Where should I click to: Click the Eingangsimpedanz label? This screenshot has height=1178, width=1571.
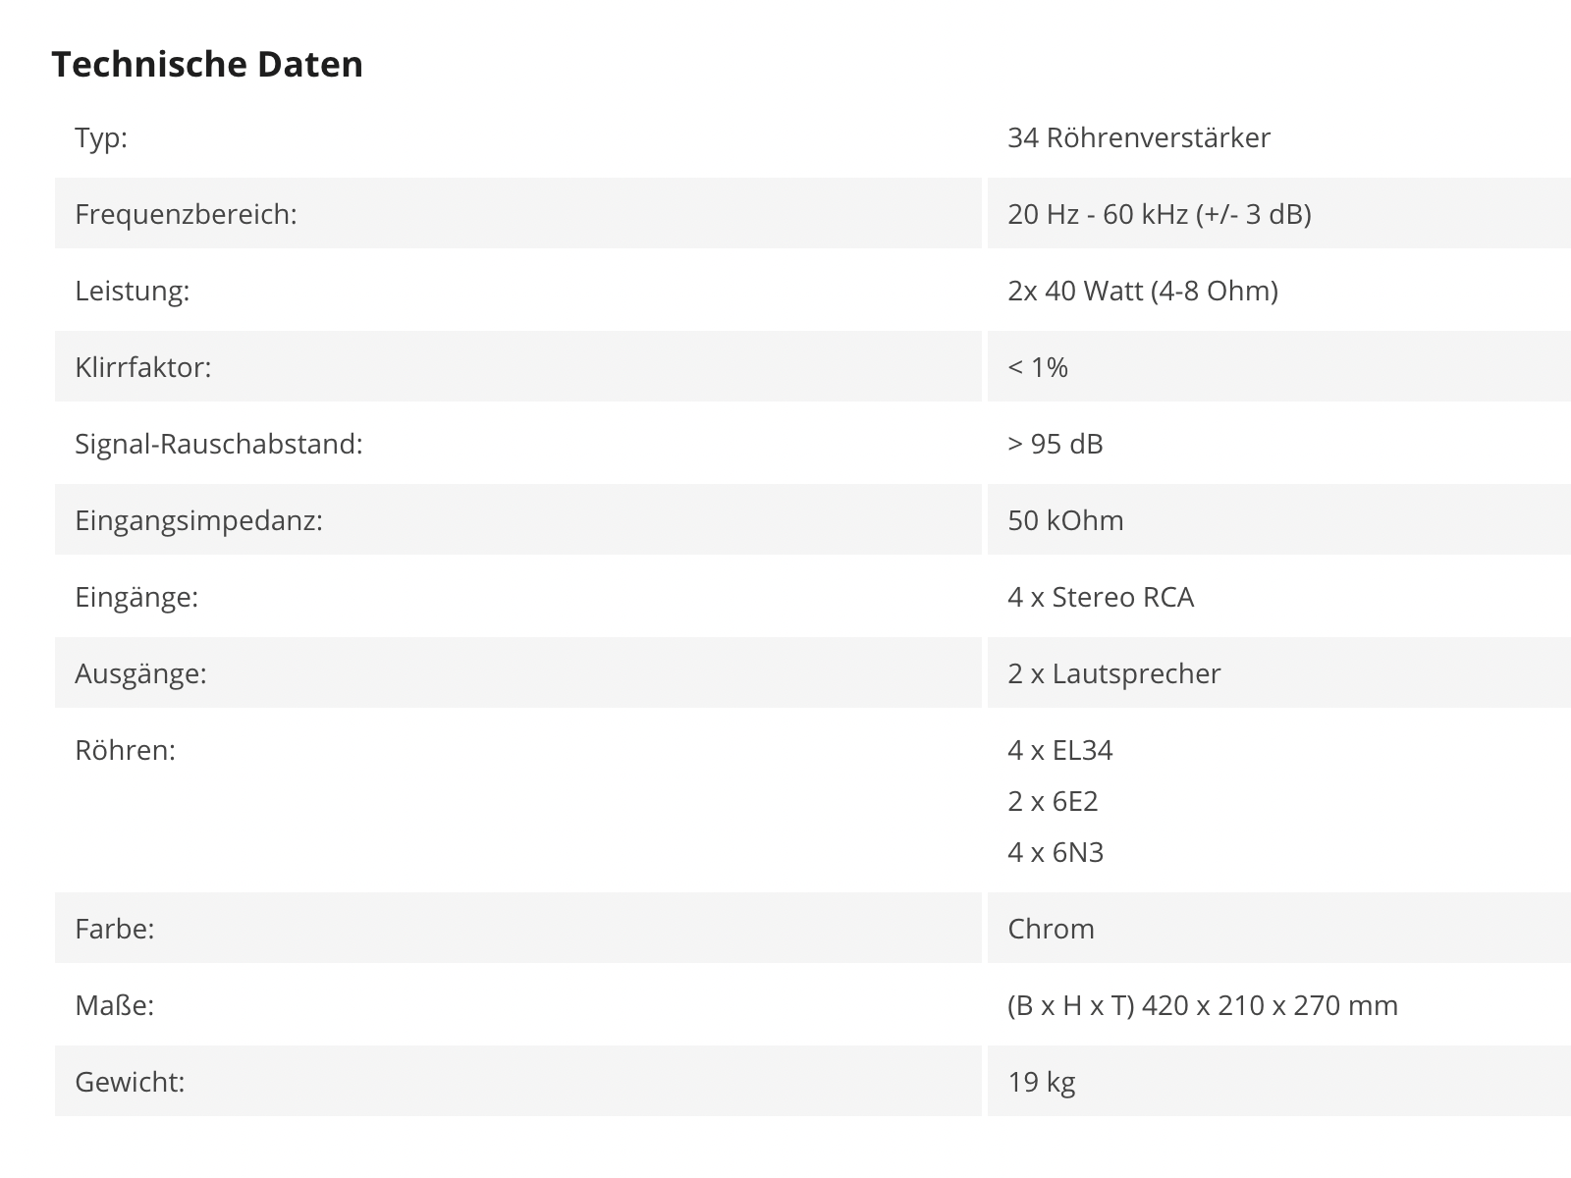[198, 520]
